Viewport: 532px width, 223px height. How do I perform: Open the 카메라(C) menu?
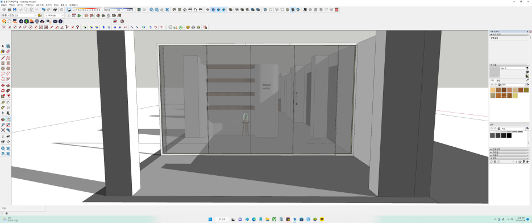point(30,5)
